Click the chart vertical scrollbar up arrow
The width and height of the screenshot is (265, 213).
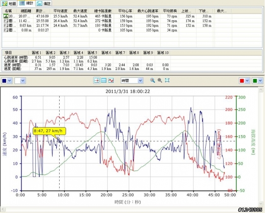[260, 90]
